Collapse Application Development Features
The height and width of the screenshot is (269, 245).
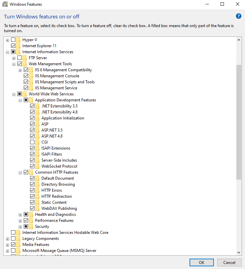(x=20, y=100)
